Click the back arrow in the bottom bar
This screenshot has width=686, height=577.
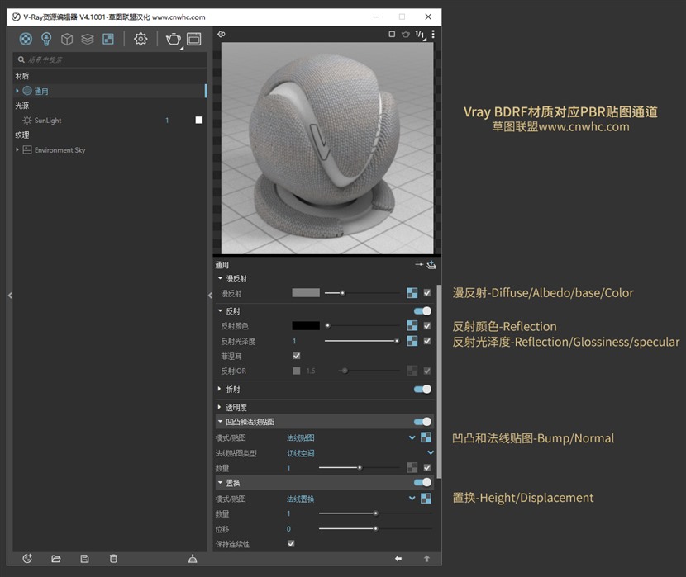click(x=398, y=559)
